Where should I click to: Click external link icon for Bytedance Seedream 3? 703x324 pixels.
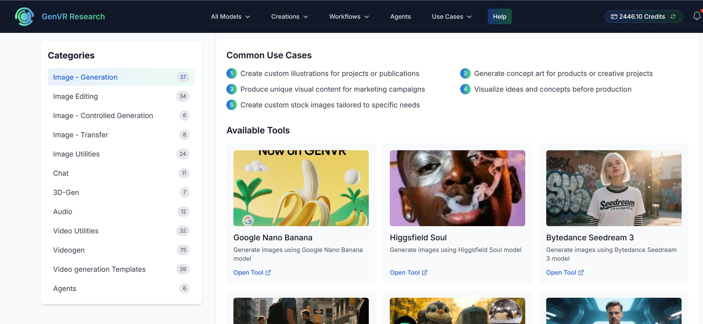[581, 273]
